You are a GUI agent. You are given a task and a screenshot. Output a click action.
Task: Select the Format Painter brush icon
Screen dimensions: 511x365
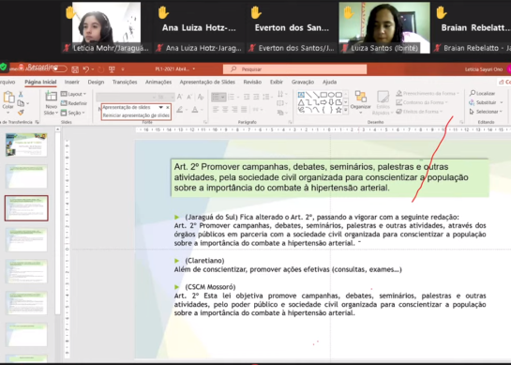pyautogui.click(x=21, y=113)
